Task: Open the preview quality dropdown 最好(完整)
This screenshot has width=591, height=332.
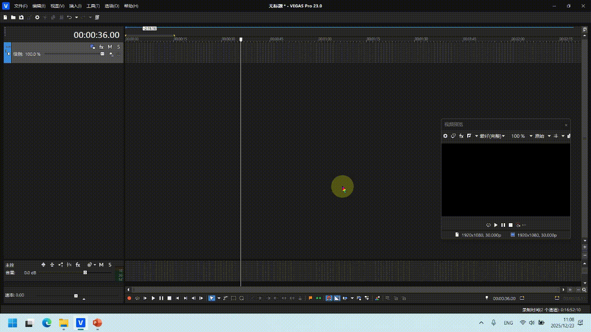Action: tap(491, 136)
